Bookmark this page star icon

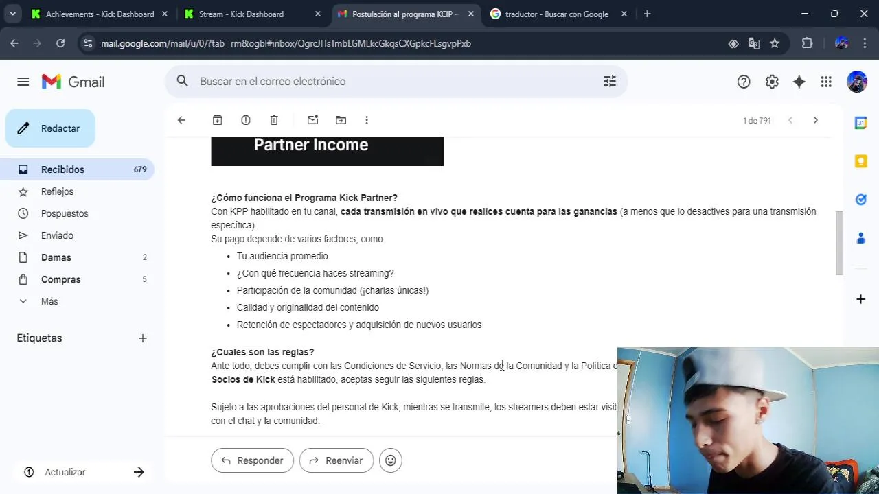tap(775, 43)
